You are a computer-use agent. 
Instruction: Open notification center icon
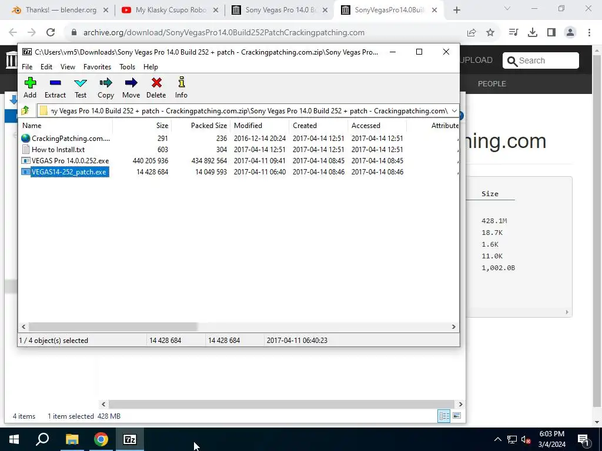(x=583, y=439)
